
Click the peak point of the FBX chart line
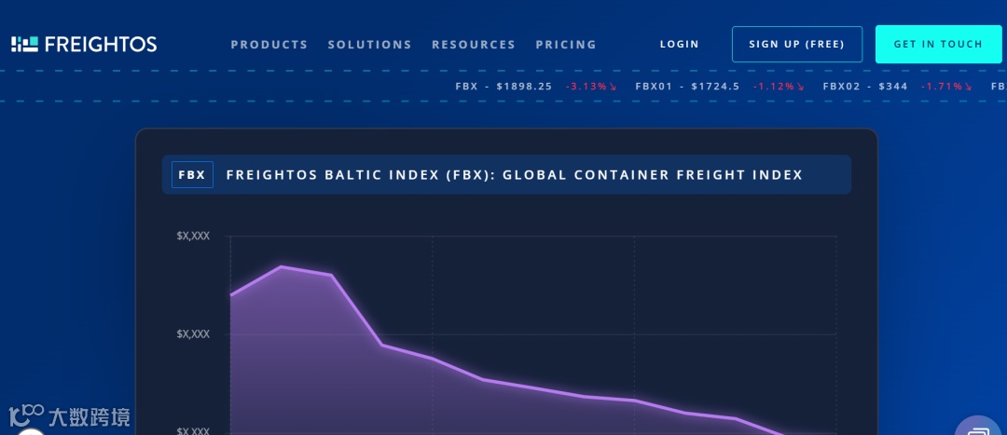pyautogui.click(x=282, y=266)
